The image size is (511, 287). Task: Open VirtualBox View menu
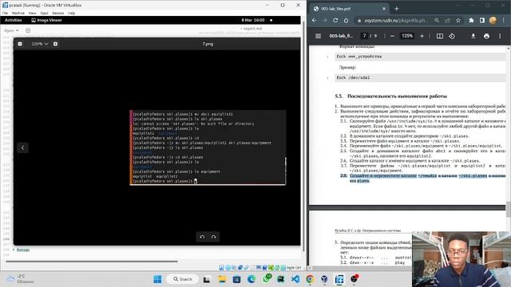[x=32, y=13]
